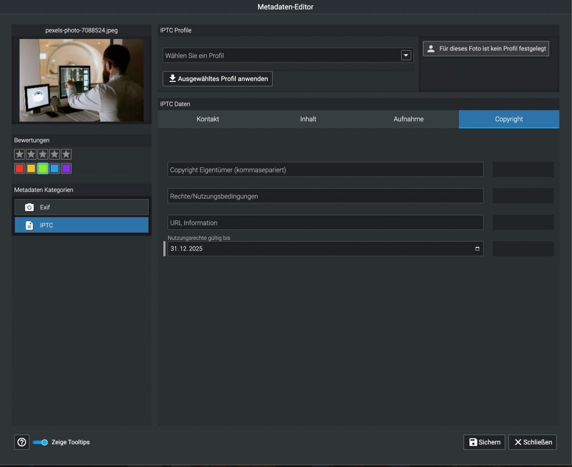Toggle the third rating star

[x=42, y=154]
